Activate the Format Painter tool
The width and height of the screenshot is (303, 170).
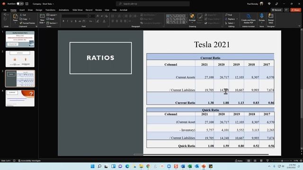pos(27,23)
